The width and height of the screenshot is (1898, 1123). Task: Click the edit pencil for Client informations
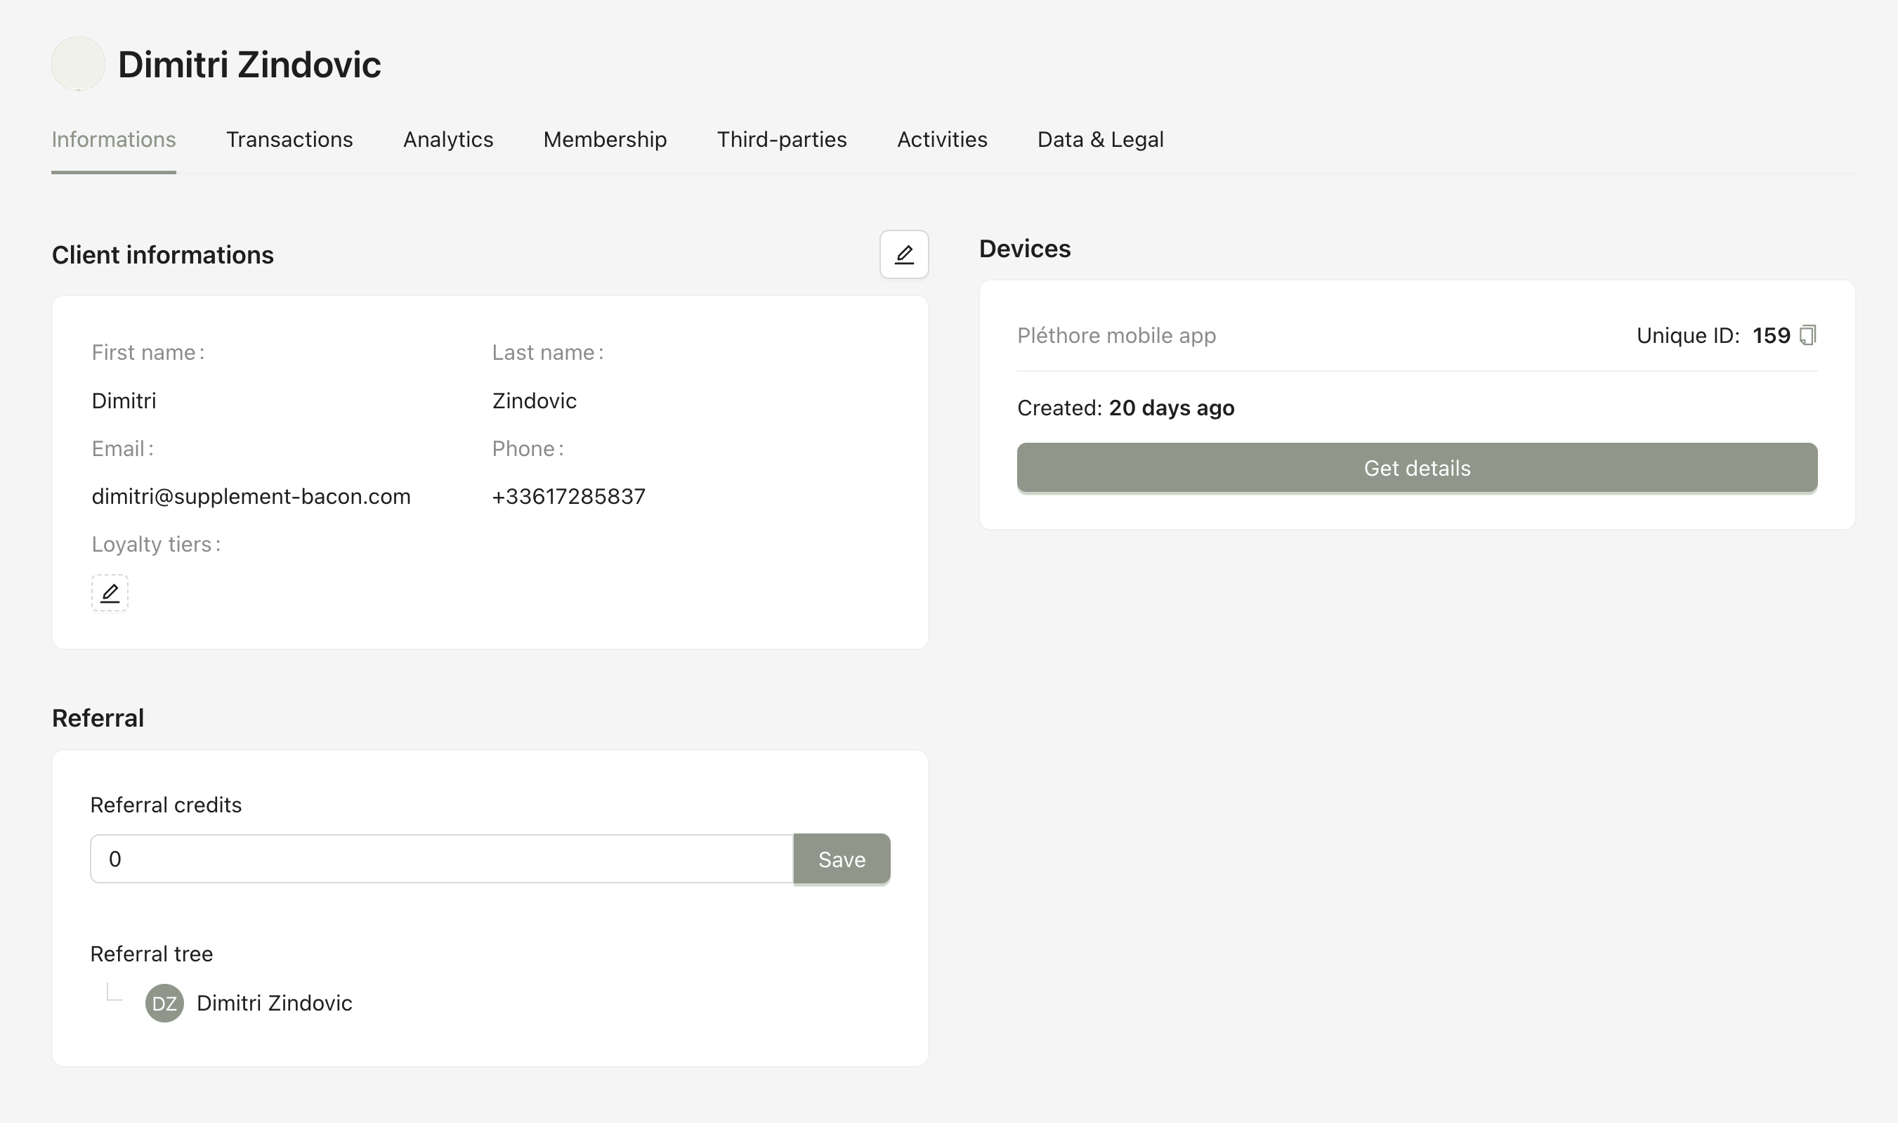(903, 254)
